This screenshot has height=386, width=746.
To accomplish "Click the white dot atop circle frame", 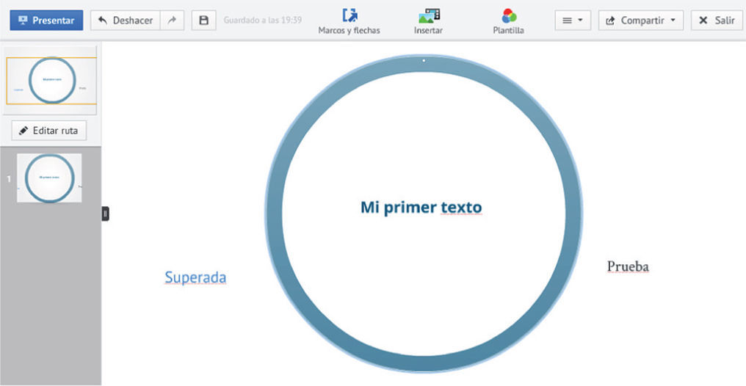I will 424,60.
